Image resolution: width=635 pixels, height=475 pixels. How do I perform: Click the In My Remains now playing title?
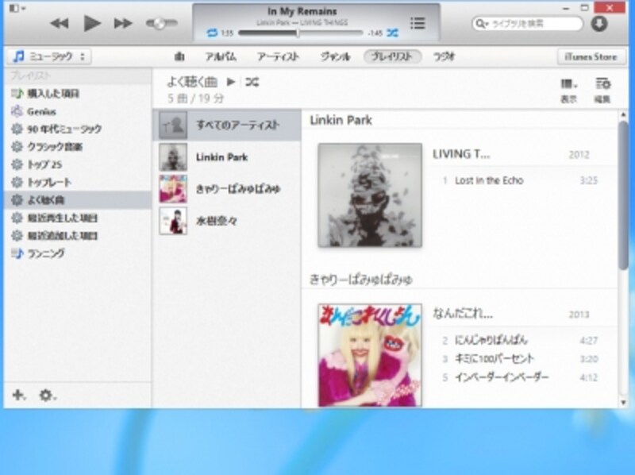(302, 11)
